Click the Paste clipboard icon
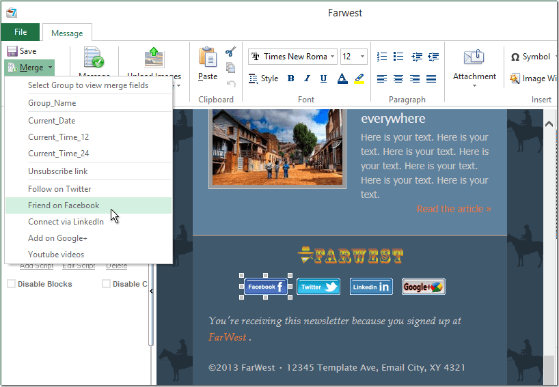559x387 pixels. point(208,57)
